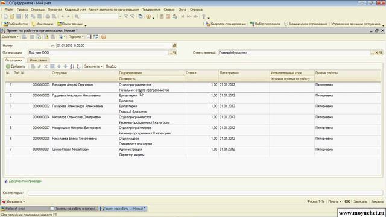Open the Предприятие menu
Viewport: 386px width, 217px height.
(151, 10)
